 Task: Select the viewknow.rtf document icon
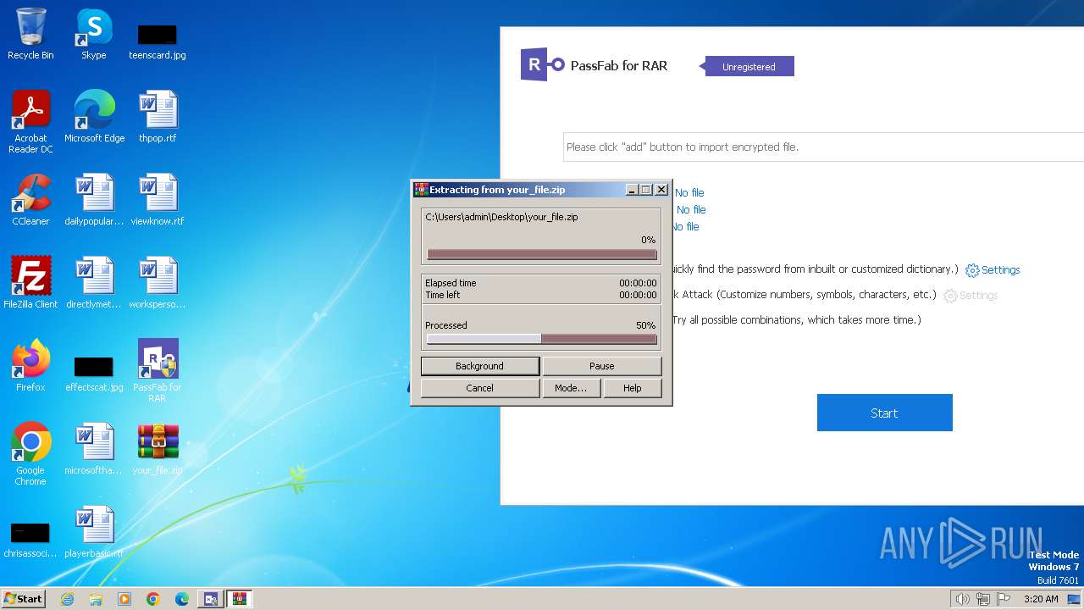[158, 200]
